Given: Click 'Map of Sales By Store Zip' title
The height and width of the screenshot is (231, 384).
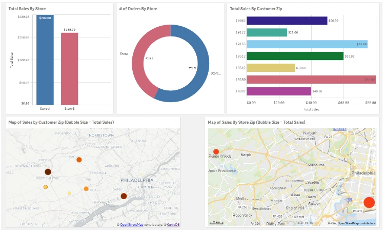Looking at the screenshot, I should pyautogui.click(x=256, y=122).
